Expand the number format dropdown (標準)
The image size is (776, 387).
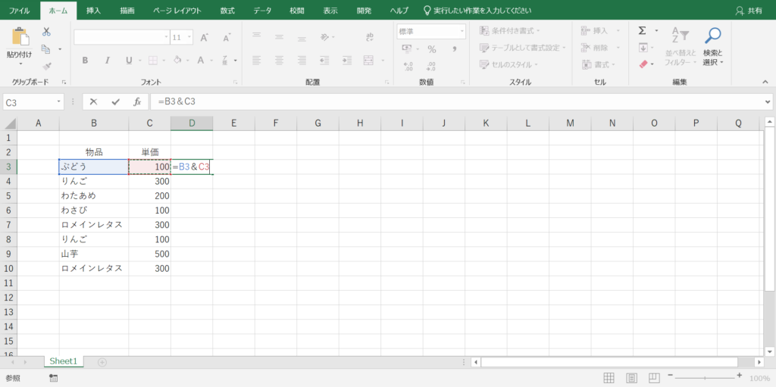pos(461,32)
